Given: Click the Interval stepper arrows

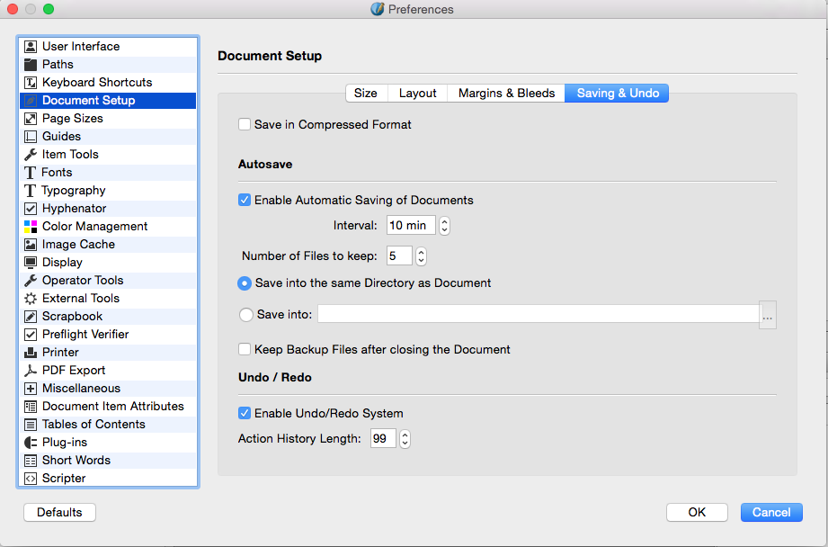Looking at the screenshot, I should coord(444,226).
